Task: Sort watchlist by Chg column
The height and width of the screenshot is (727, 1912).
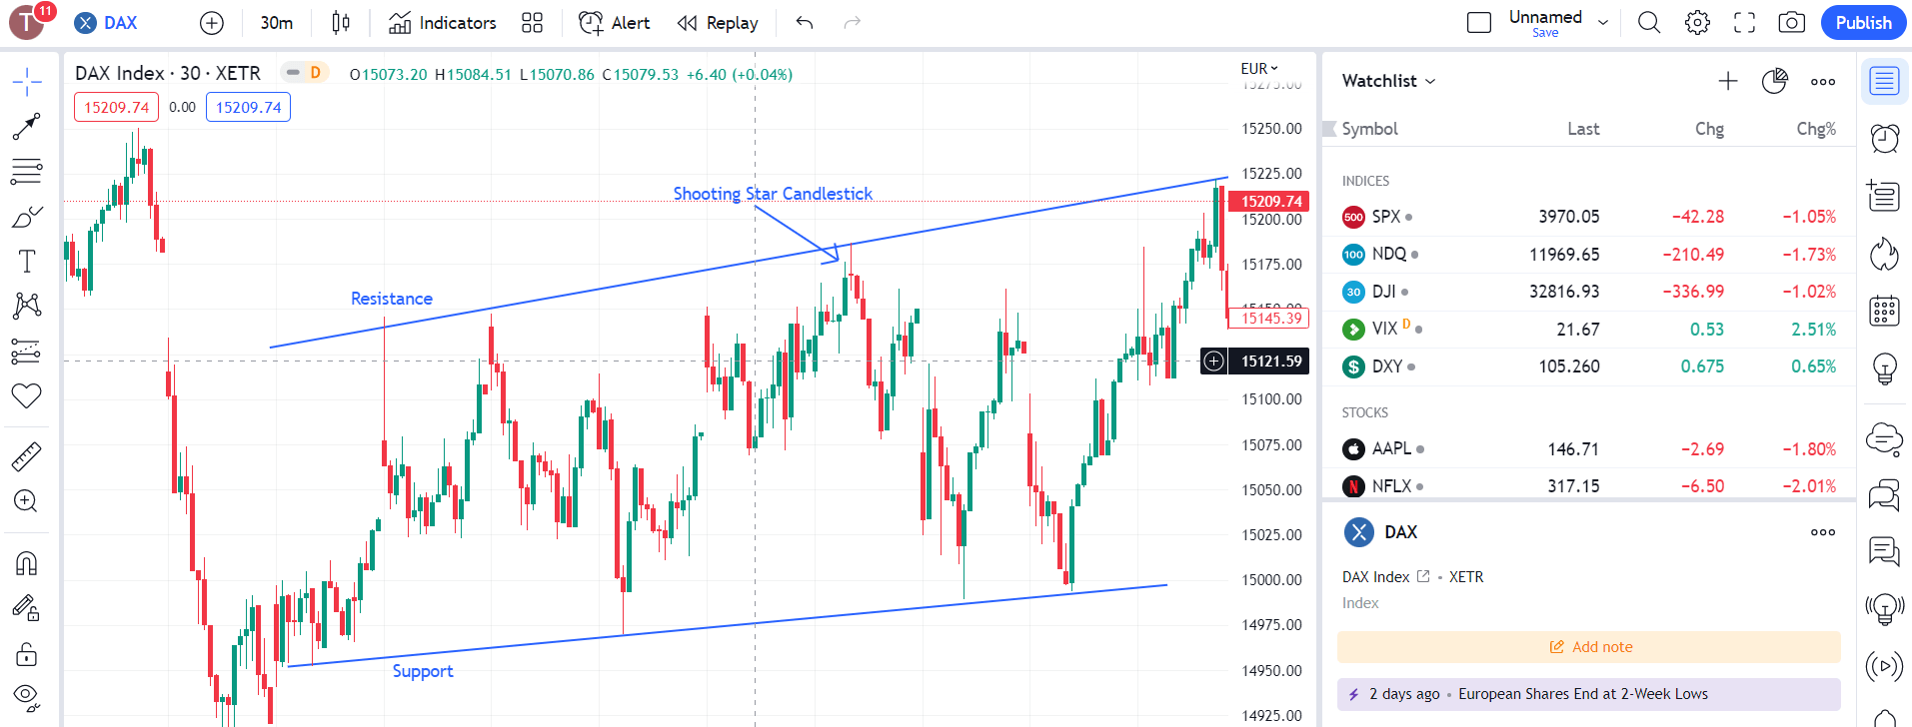Action: 1709,129
